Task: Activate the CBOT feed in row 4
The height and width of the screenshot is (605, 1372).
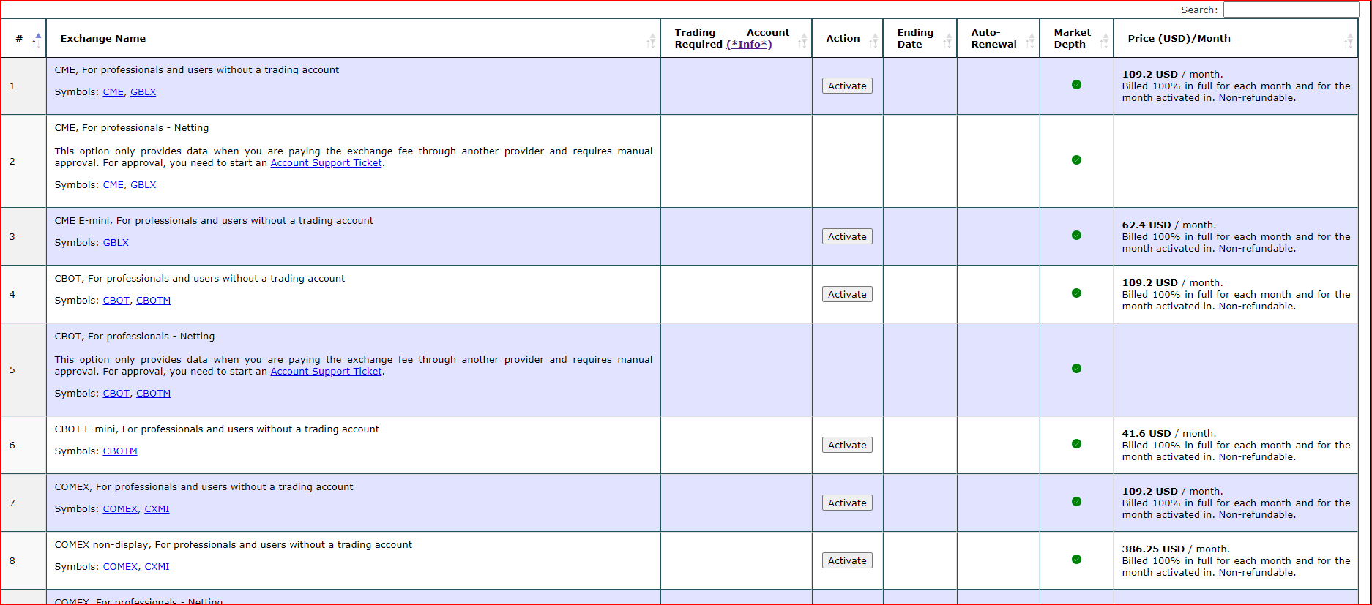Action: (847, 294)
